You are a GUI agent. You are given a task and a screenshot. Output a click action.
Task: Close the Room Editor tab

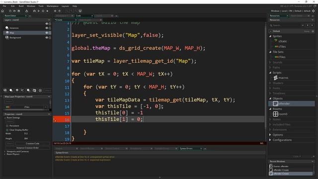point(26,15)
